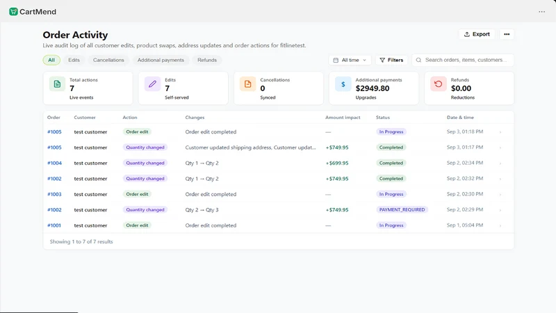Focus the Search orders, items, customers field
This screenshot has width=556, height=313.
pyautogui.click(x=463, y=60)
